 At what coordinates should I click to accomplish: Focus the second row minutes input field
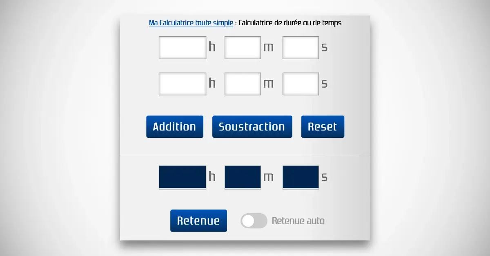tap(243, 84)
